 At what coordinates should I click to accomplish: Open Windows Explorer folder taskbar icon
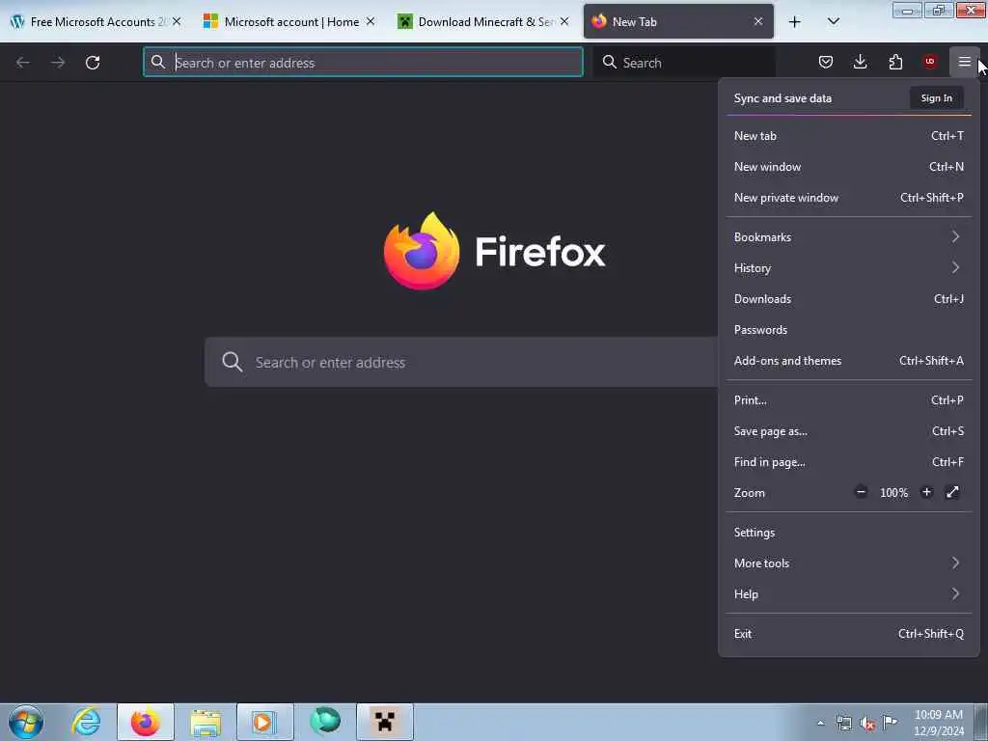point(206,722)
